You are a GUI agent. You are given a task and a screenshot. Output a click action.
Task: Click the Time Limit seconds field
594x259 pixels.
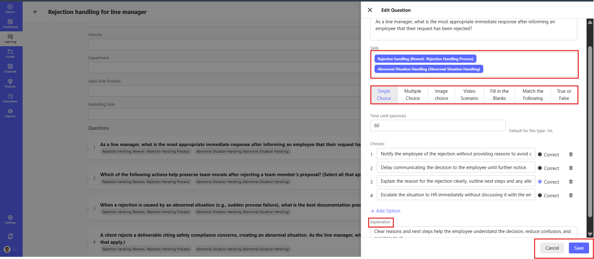(x=438, y=126)
